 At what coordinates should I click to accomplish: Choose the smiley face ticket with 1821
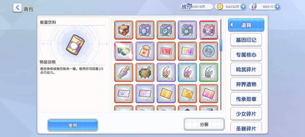pyautogui.click(x=145, y=94)
